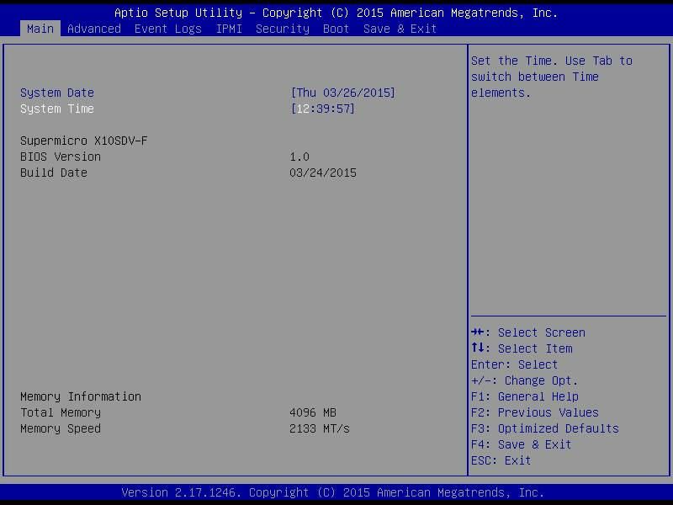Screen dimensions: 673x505
Task: Click the Select Screen hint text
Action: pyautogui.click(x=542, y=332)
